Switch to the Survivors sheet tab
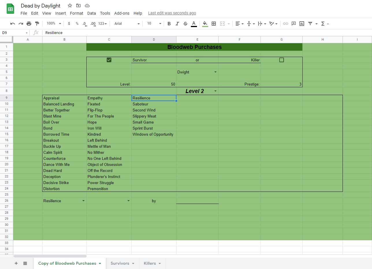This screenshot has width=372, height=269. click(x=123, y=263)
